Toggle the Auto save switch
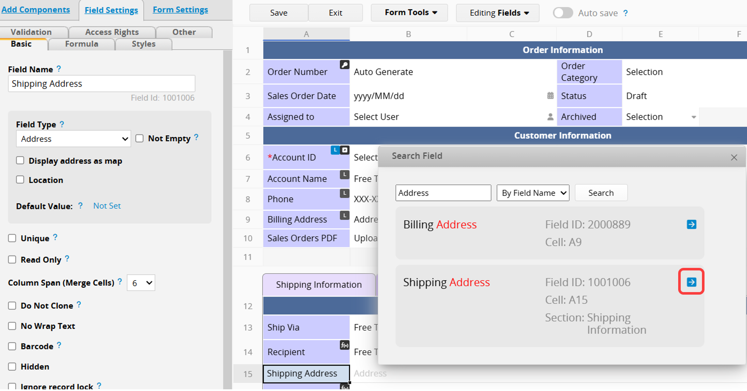The height and width of the screenshot is (391, 747). [x=563, y=13]
